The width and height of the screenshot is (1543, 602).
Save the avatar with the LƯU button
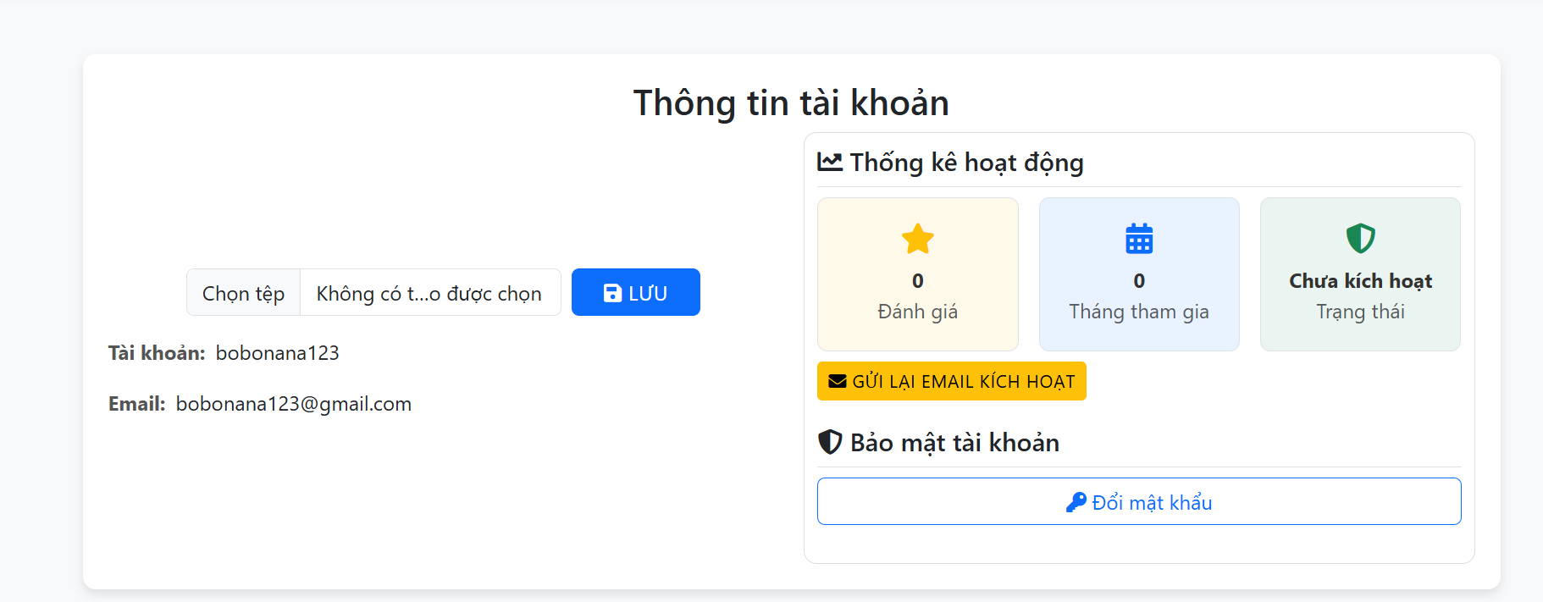coord(636,292)
